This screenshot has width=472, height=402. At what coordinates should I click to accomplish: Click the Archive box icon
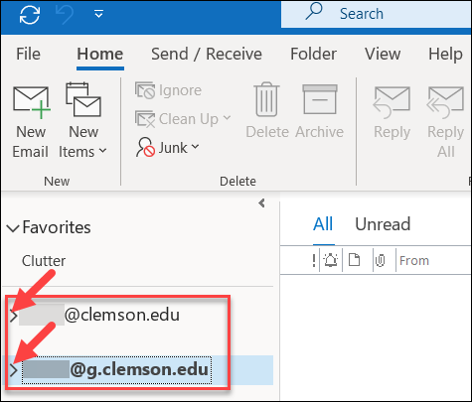coord(320,99)
